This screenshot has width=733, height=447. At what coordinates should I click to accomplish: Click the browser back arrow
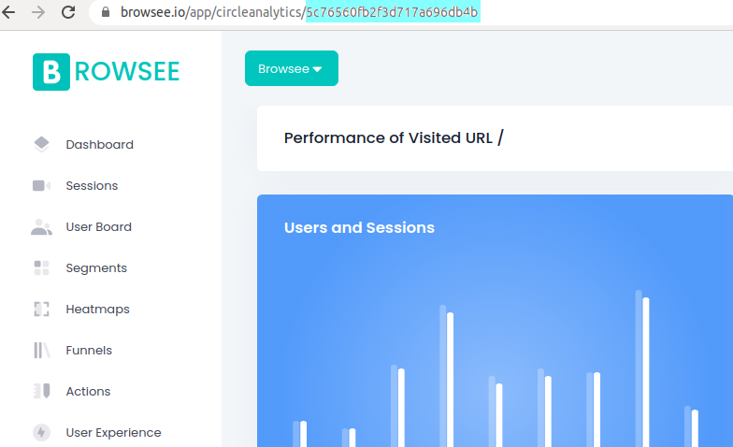9,12
